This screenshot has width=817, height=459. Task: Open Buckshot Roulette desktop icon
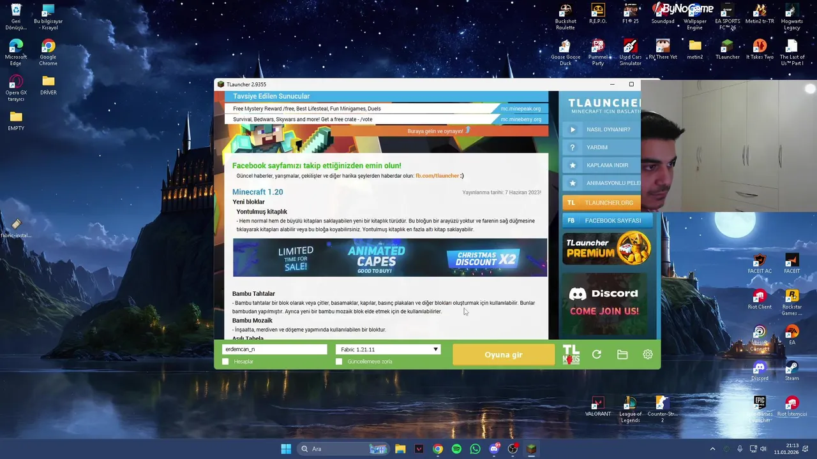pos(565,17)
